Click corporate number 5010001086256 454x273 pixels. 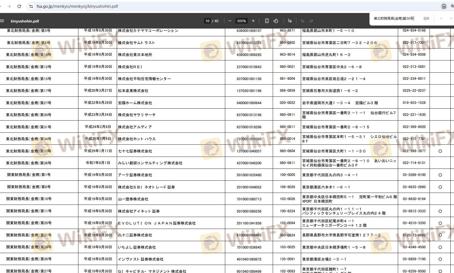[249, 211]
